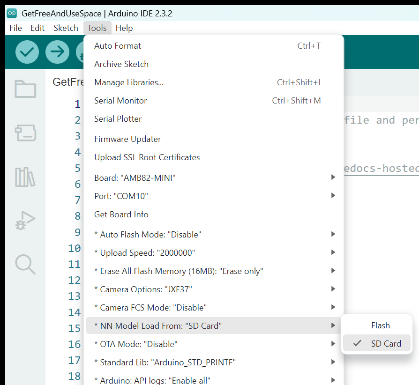Open the Search magnifier sidebar icon
Screen dimensions: 419x385
[25, 264]
